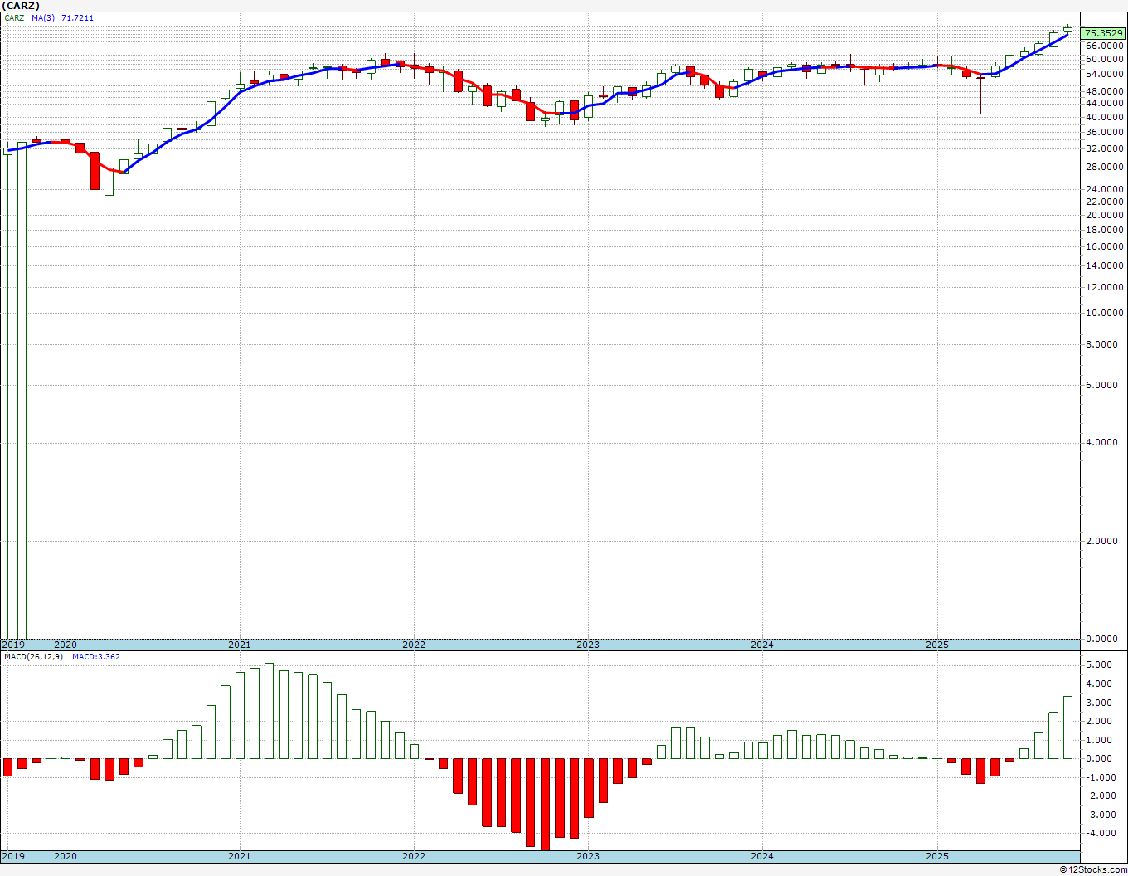Click the 44.0000 price axis label
The image size is (1128, 876).
pyautogui.click(x=1106, y=103)
